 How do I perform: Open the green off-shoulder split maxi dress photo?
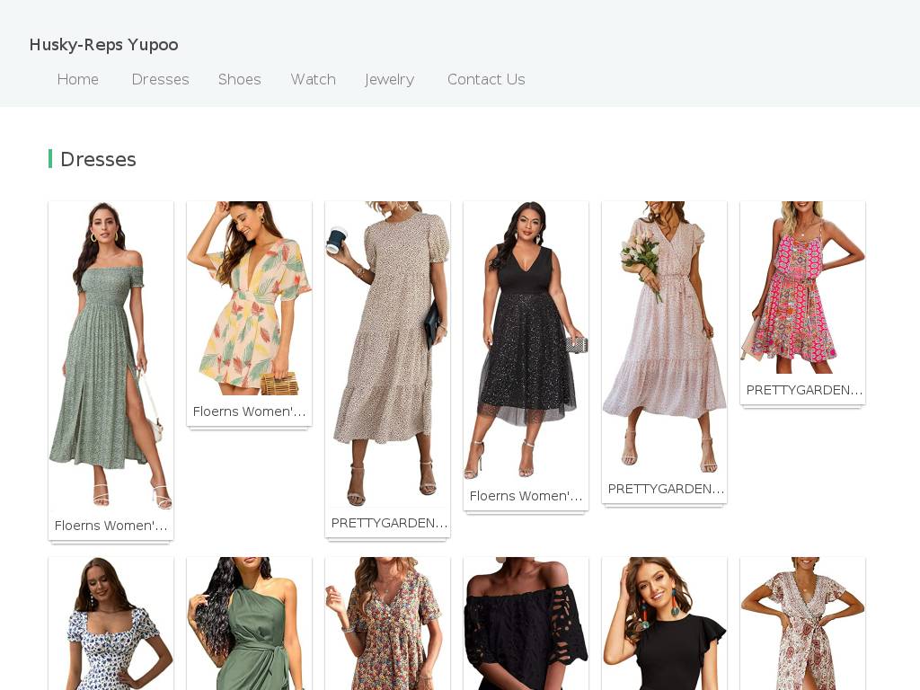tap(111, 356)
